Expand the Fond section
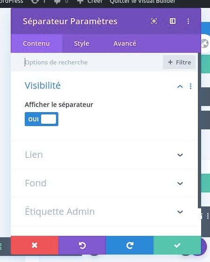This screenshot has width=210, height=262. click(105, 183)
